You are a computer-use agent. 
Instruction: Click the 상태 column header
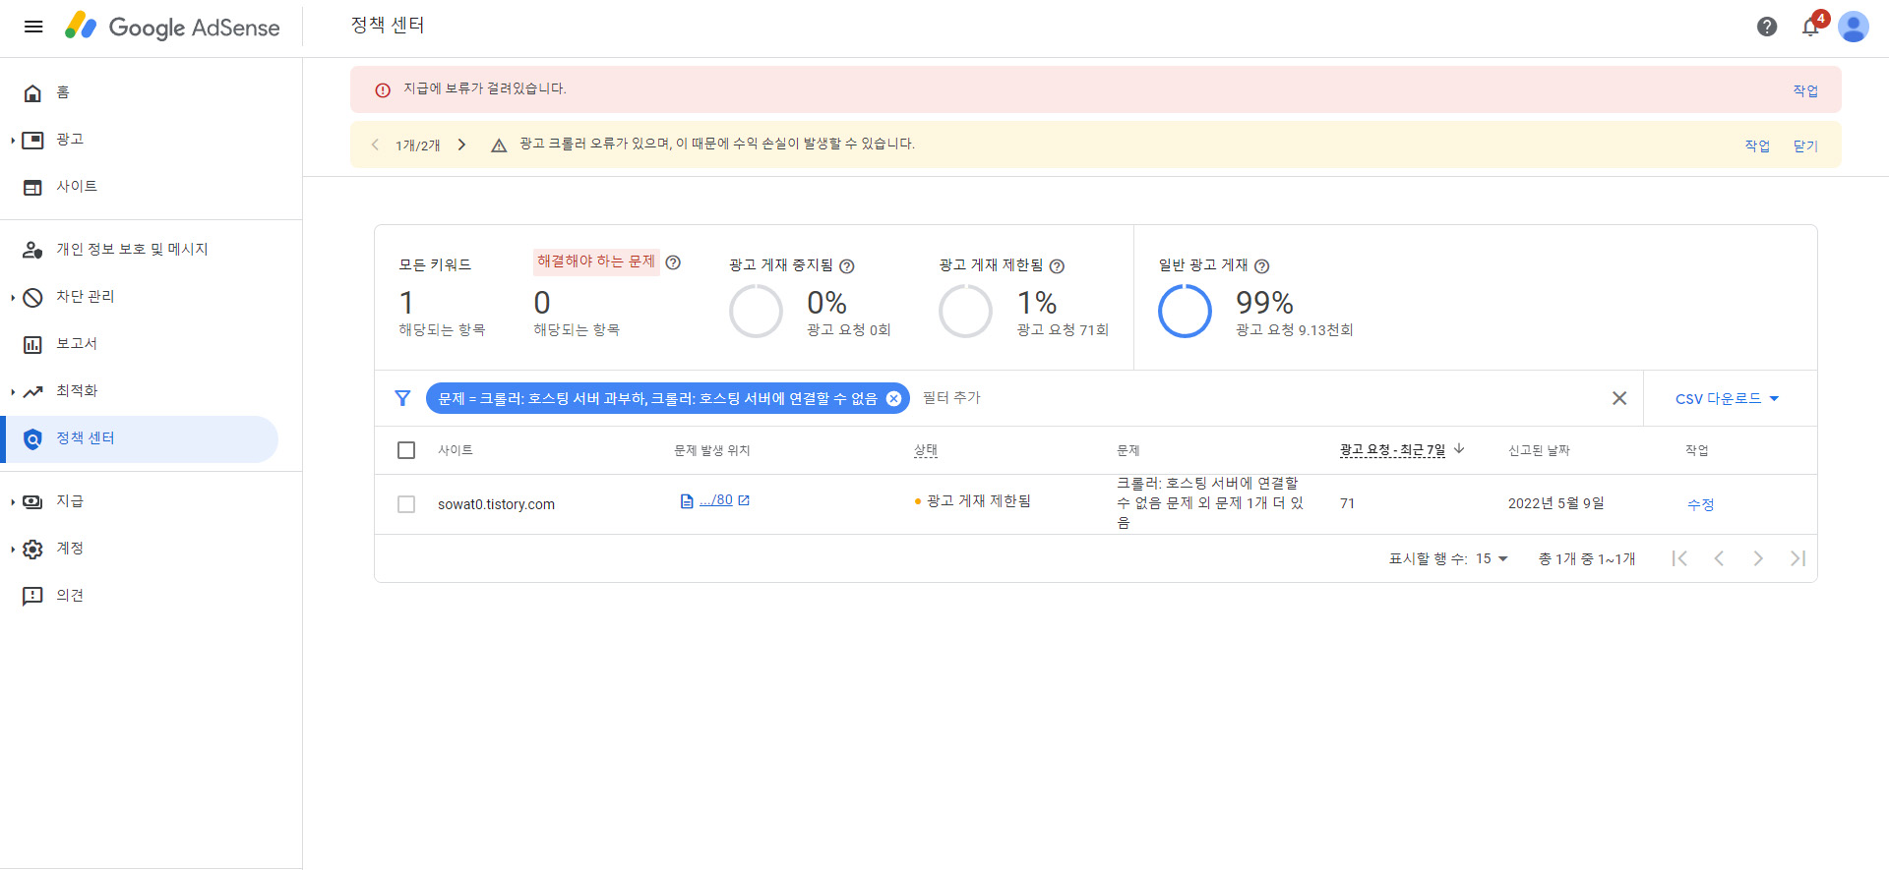tap(926, 450)
